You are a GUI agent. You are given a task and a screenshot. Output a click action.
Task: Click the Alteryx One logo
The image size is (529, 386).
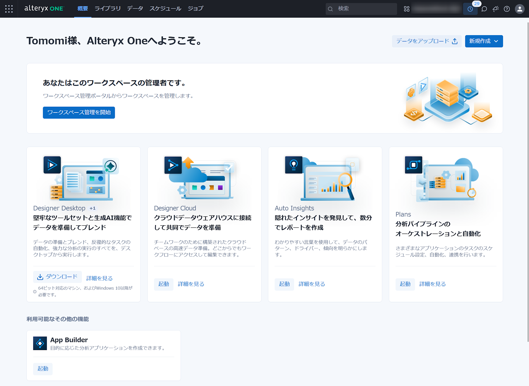coord(44,8)
